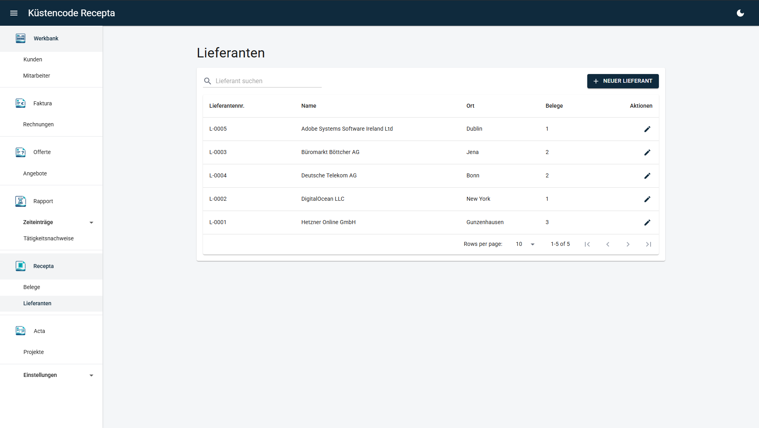Toggle dark mode with moon icon

point(740,13)
